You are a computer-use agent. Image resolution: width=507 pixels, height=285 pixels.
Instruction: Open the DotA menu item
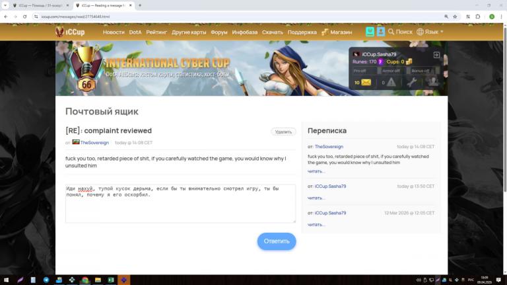(135, 32)
